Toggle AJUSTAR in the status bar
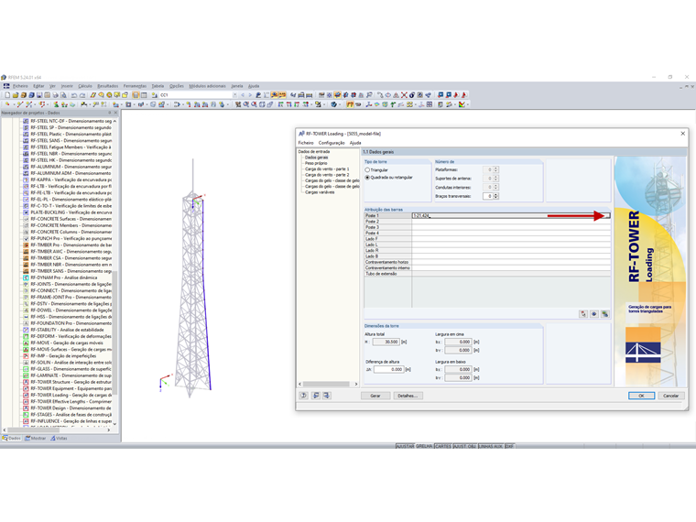The width and height of the screenshot is (696, 522). [405, 446]
